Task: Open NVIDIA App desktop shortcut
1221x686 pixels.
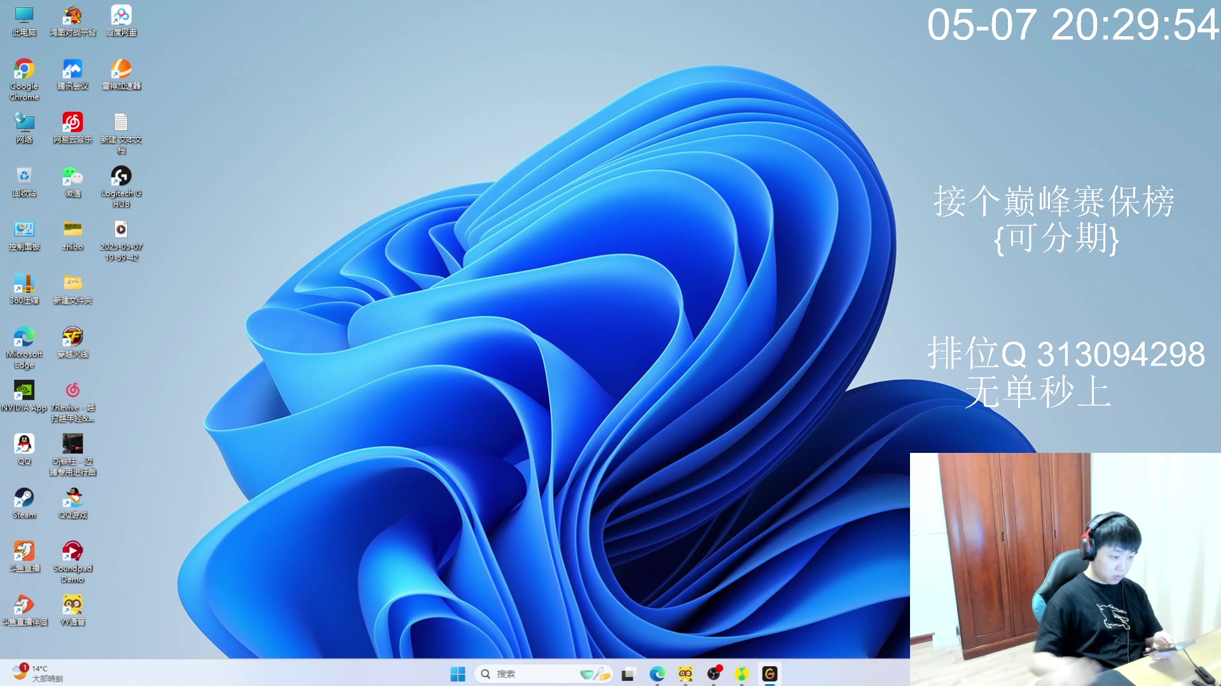Action: [24, 396]
